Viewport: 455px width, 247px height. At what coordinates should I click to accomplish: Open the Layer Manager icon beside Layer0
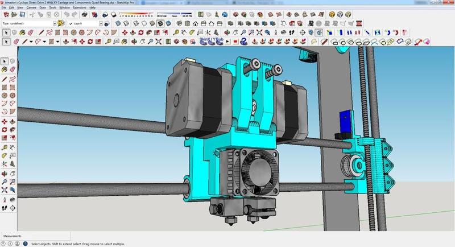click(107, 23)
